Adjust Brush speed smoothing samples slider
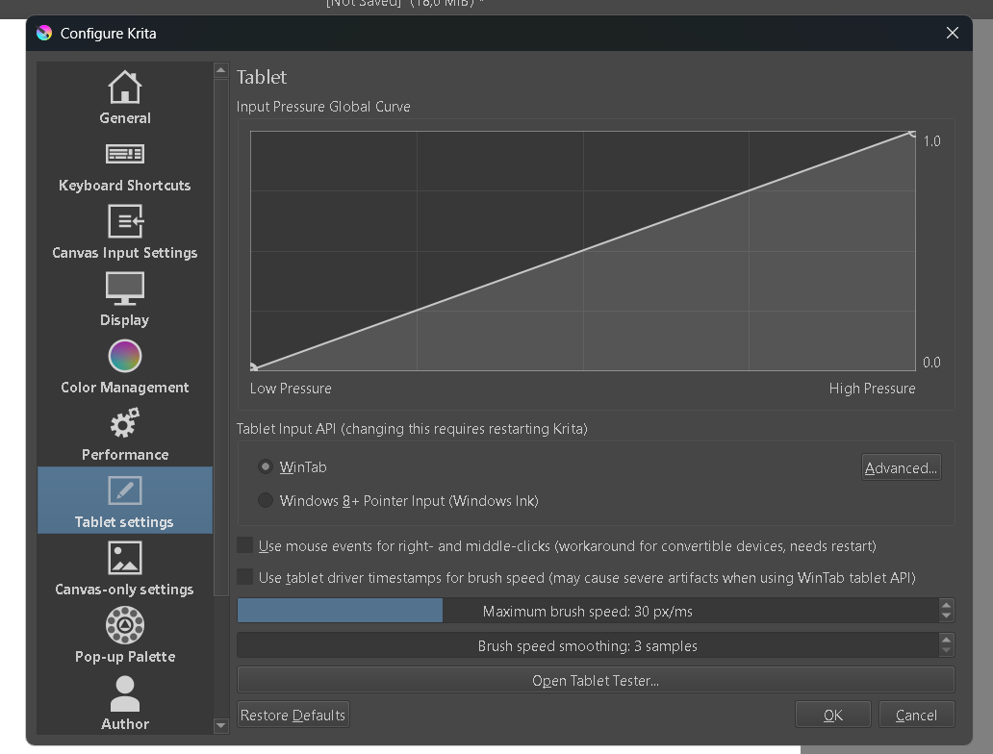Screen dimensions: 993x754 [x=588, y=645]
